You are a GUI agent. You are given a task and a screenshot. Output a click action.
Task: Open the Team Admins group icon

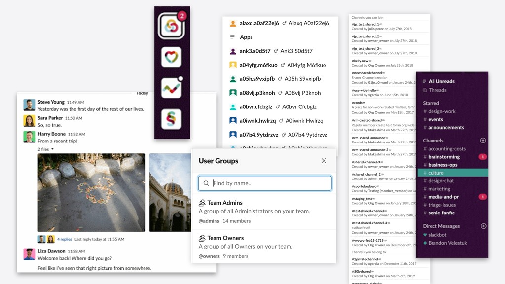(x=202, y=203)
